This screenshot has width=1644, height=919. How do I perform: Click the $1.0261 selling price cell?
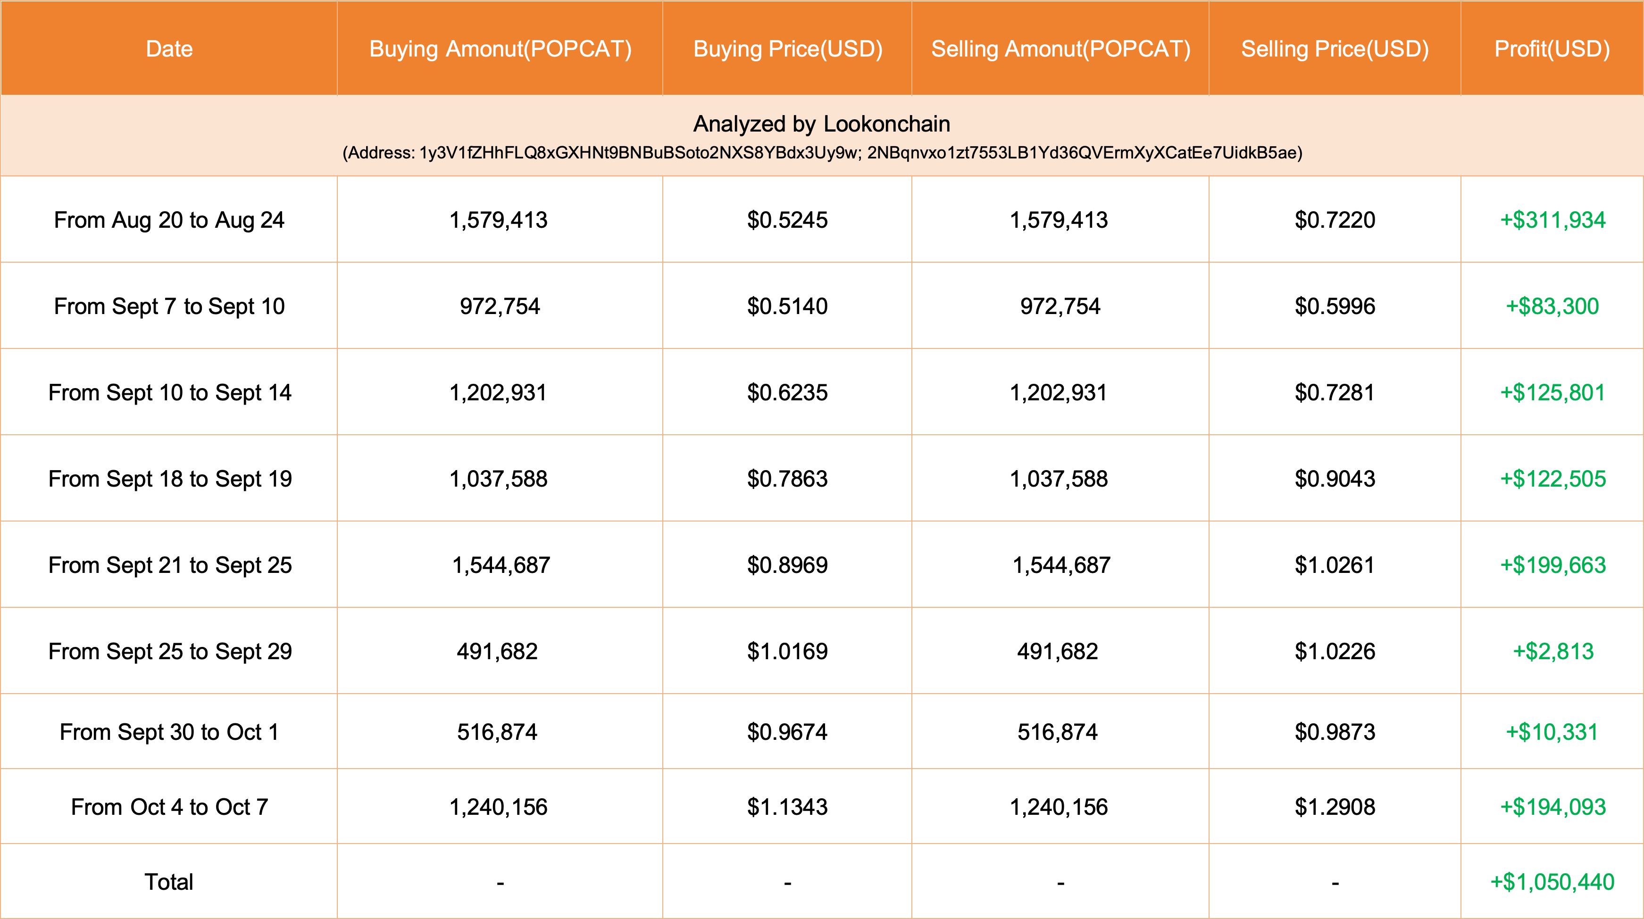tap(1335, 565)
